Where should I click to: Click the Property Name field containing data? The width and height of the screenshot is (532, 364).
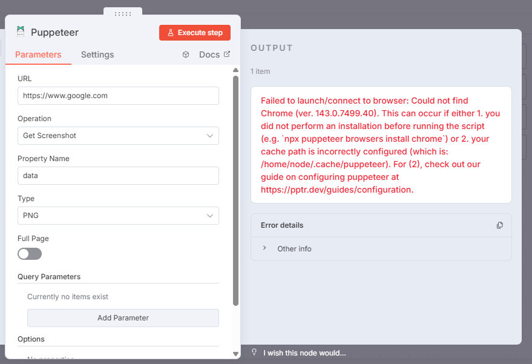[x=118, y=176]
